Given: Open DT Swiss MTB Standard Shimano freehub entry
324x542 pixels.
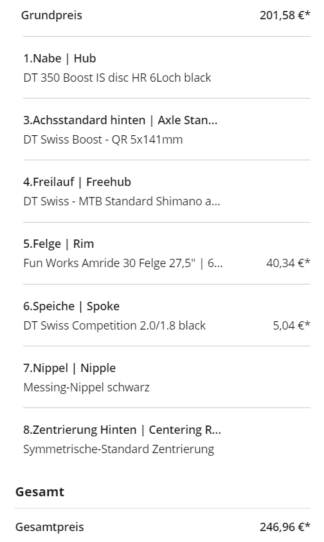Looking at the screenshot, I should click(x=122, y=201).
